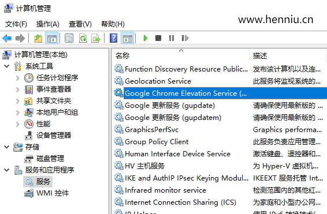The image size is (327, 214).
Task: Open the 操作(A) menu
Action: [x=48, y=24]
